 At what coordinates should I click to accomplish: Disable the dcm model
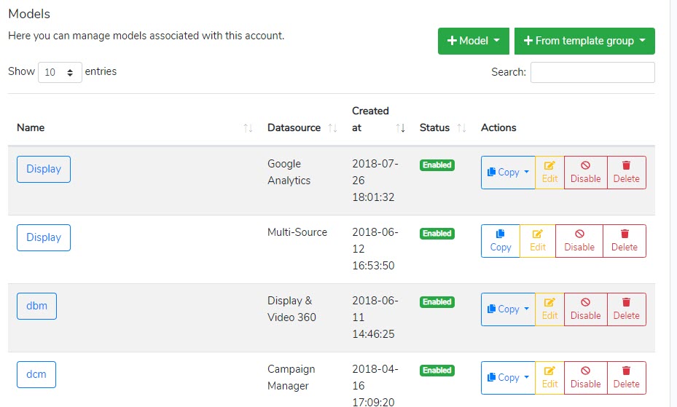(x=585, y=378)
